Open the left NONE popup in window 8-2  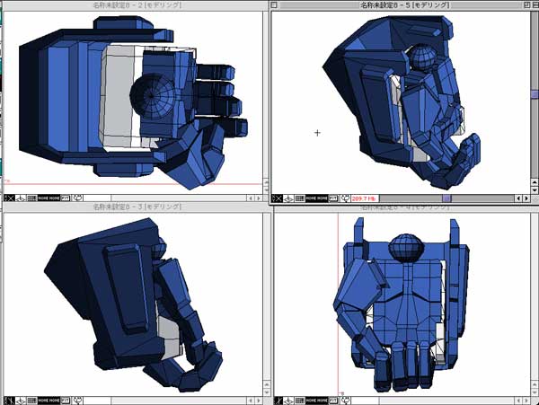(x=43, y=198)
